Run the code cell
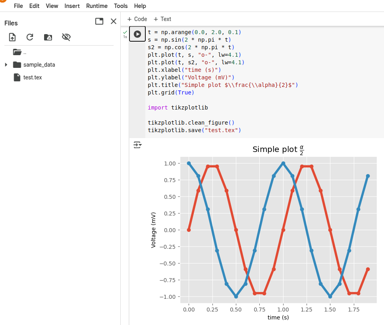384x325 pixels. tap(137, 34)
